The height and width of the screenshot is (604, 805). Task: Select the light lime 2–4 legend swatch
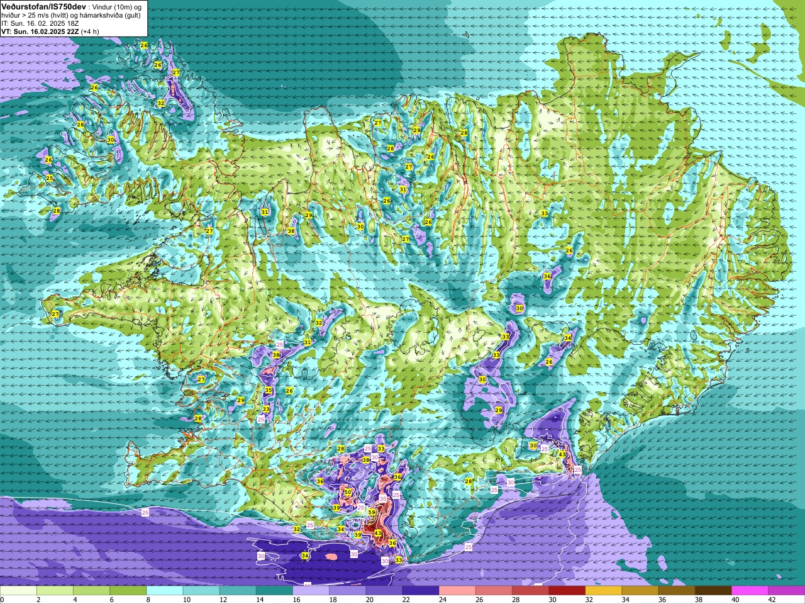point(55,591)
